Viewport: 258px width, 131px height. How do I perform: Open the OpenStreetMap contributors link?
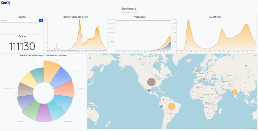[250, 128]
